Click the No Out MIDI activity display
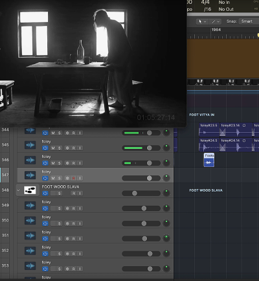Viewport: 259px width, 281px height. click(226, 9)
